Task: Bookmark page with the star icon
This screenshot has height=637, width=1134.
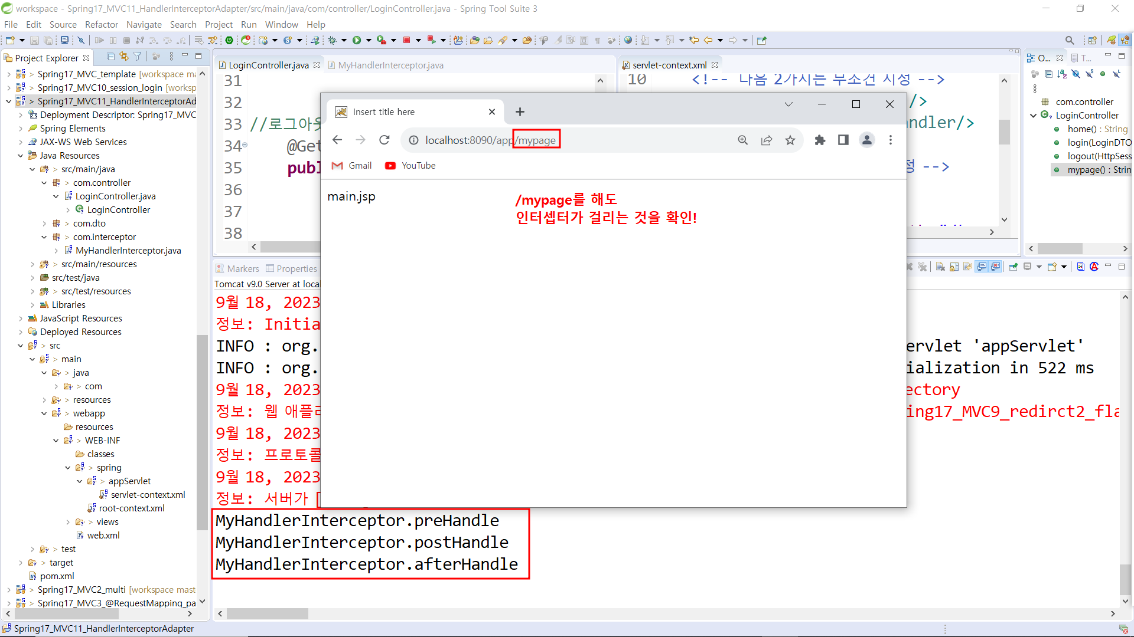Action: pos(790,140)
